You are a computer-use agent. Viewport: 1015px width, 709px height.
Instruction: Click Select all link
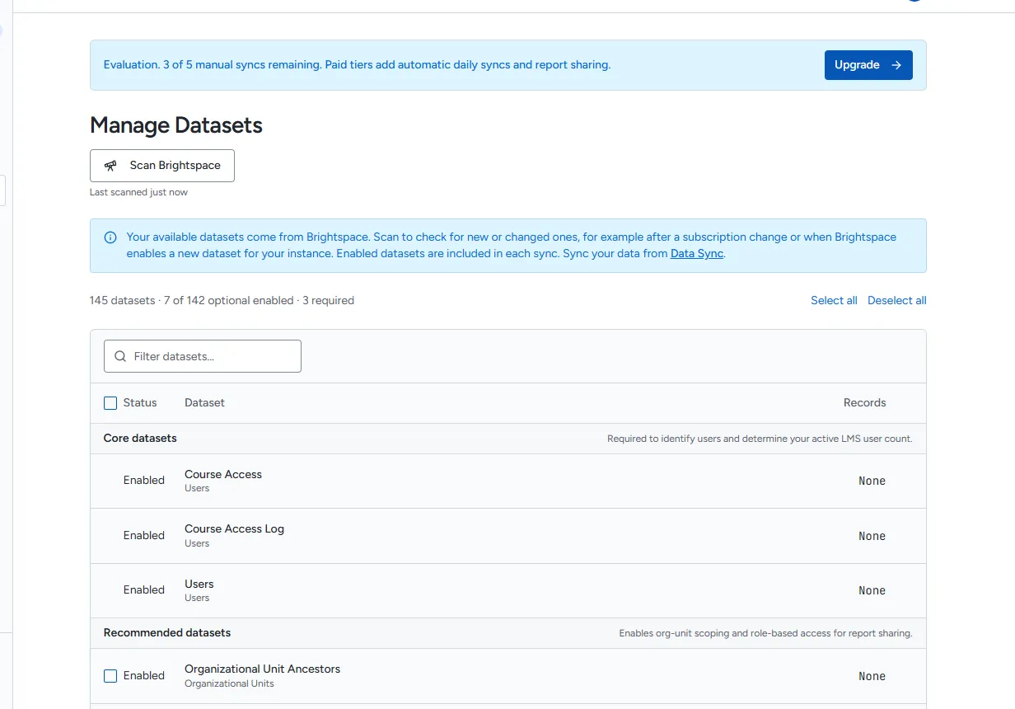click(834, 301)
